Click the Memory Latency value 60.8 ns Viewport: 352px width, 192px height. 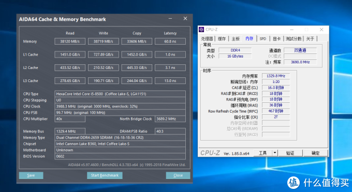170,42
